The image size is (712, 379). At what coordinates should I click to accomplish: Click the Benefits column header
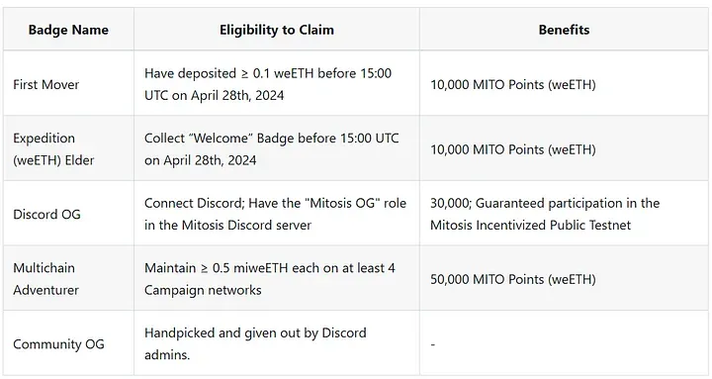pos(564,30)
